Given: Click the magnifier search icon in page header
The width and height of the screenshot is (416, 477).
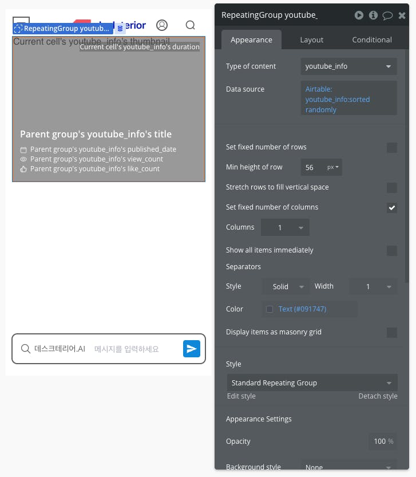Looking at the screenshot, I should tap(191, 25).
